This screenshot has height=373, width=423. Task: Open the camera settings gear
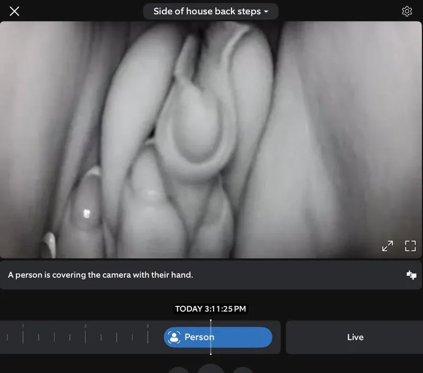[407, 11]
